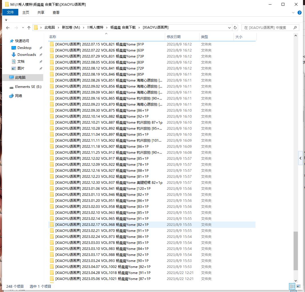The image size is (305, 292).
Task: Switch to details view layout icon
Action: pos(292,286)
